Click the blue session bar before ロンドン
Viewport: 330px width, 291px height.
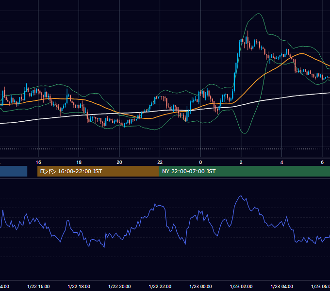(14, 171)
